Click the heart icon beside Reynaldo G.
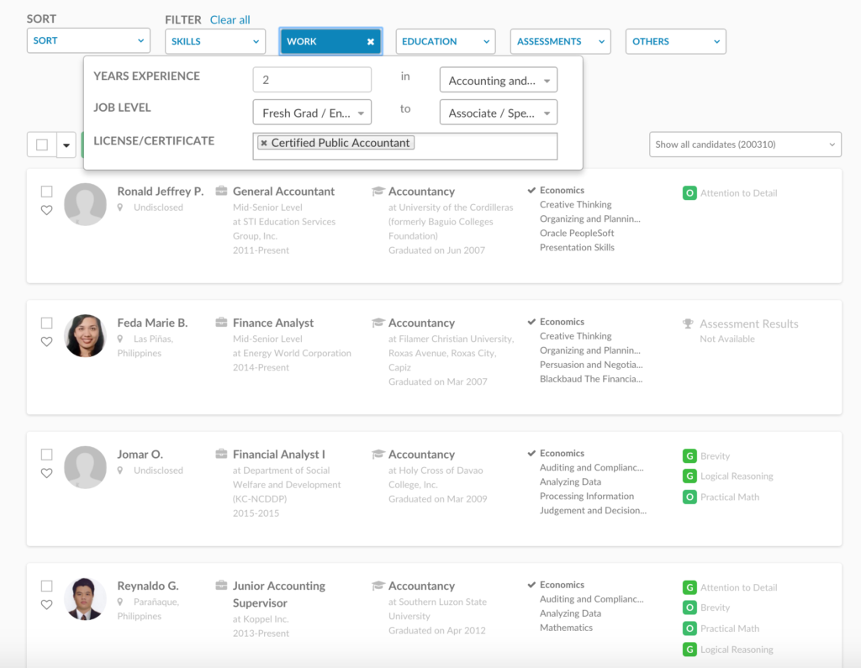Viewport: 861px width, 668px height. coord(47,604)
